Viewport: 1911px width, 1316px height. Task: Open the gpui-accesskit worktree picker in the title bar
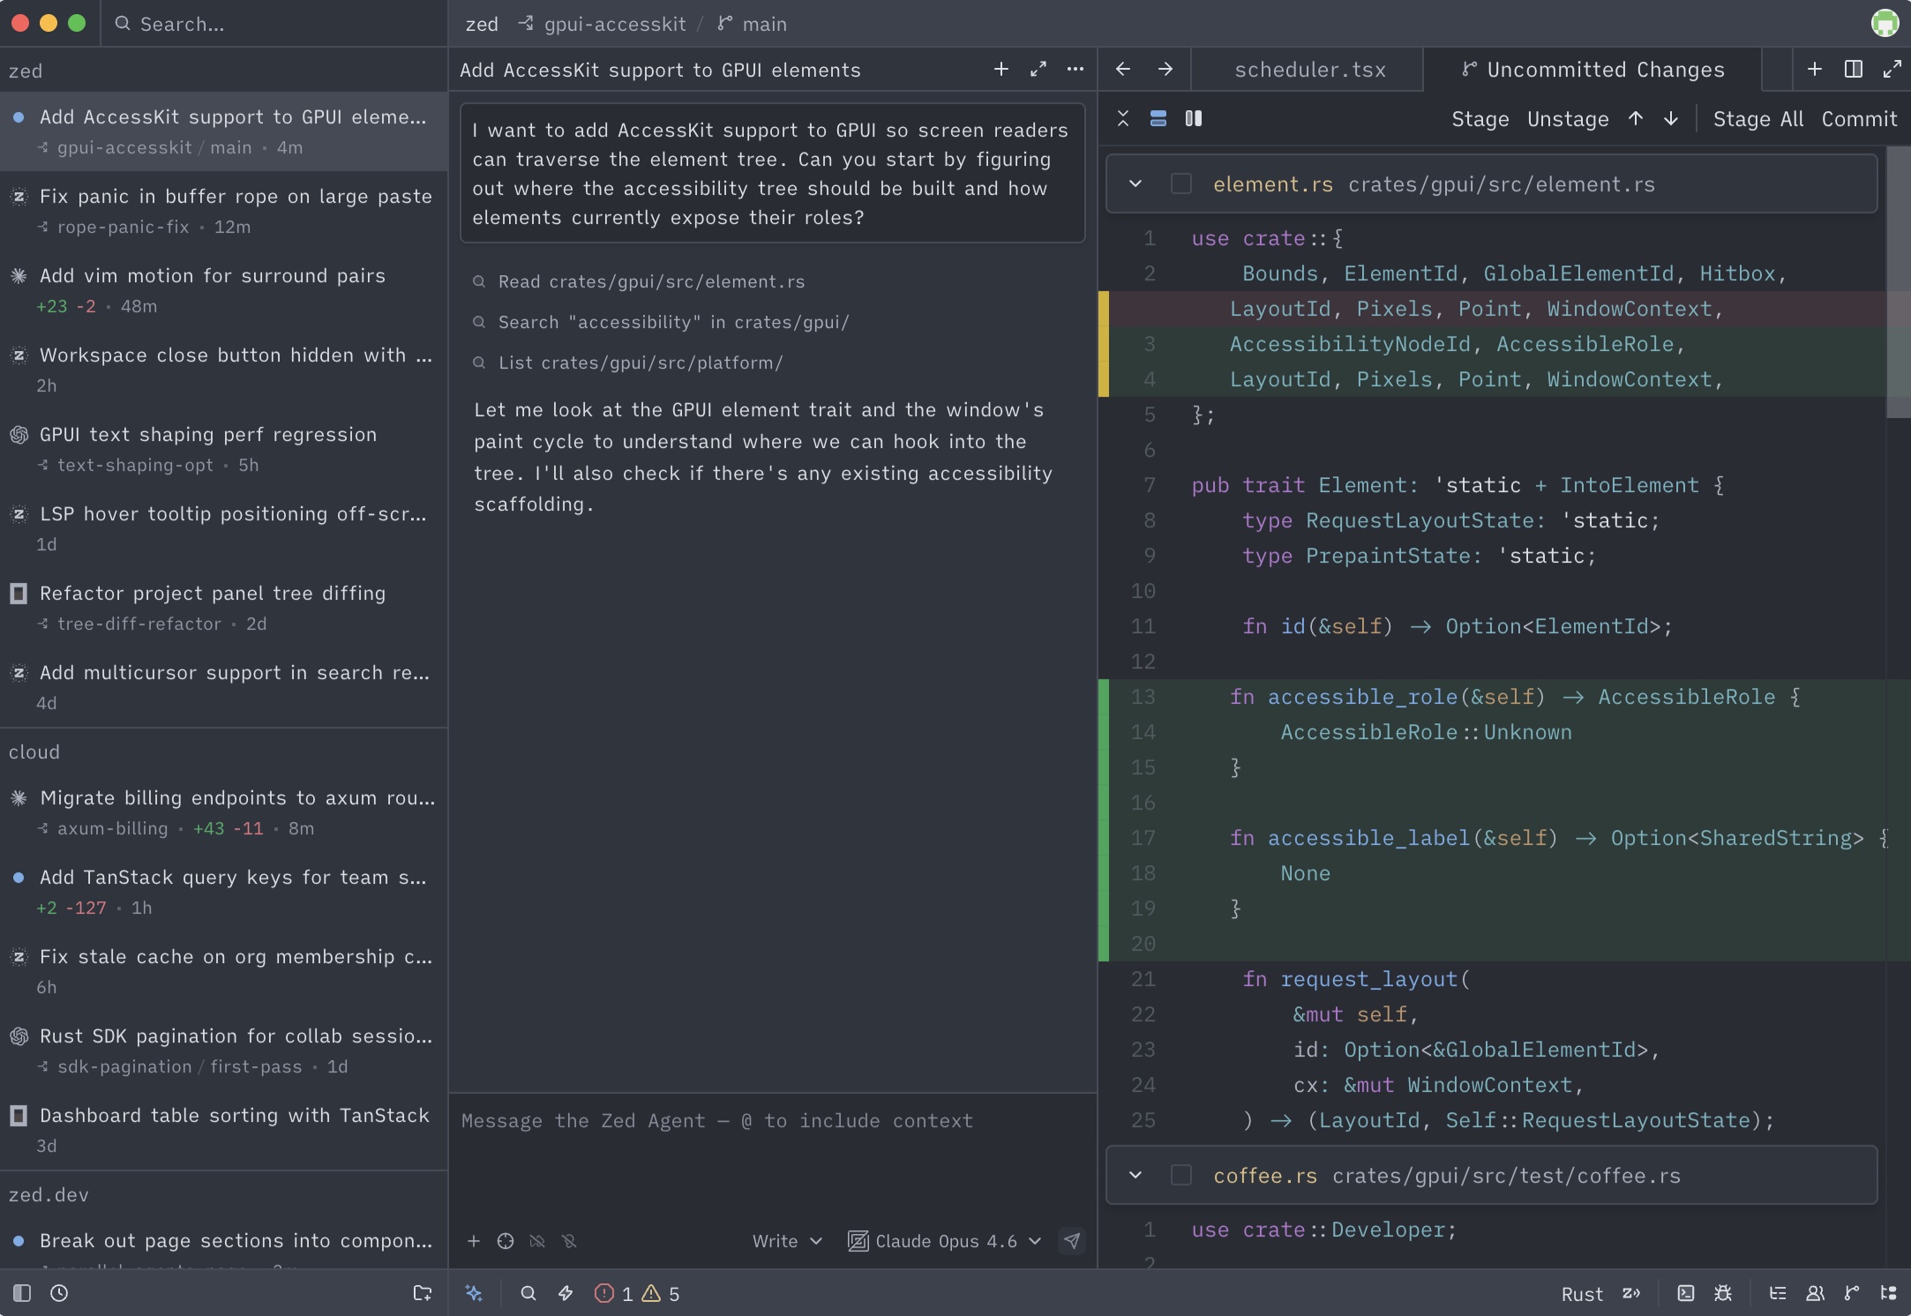pyautogui.click(x=602, y=24)
